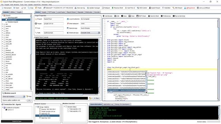Launch Notepad from the toolbar

point(106,8)
